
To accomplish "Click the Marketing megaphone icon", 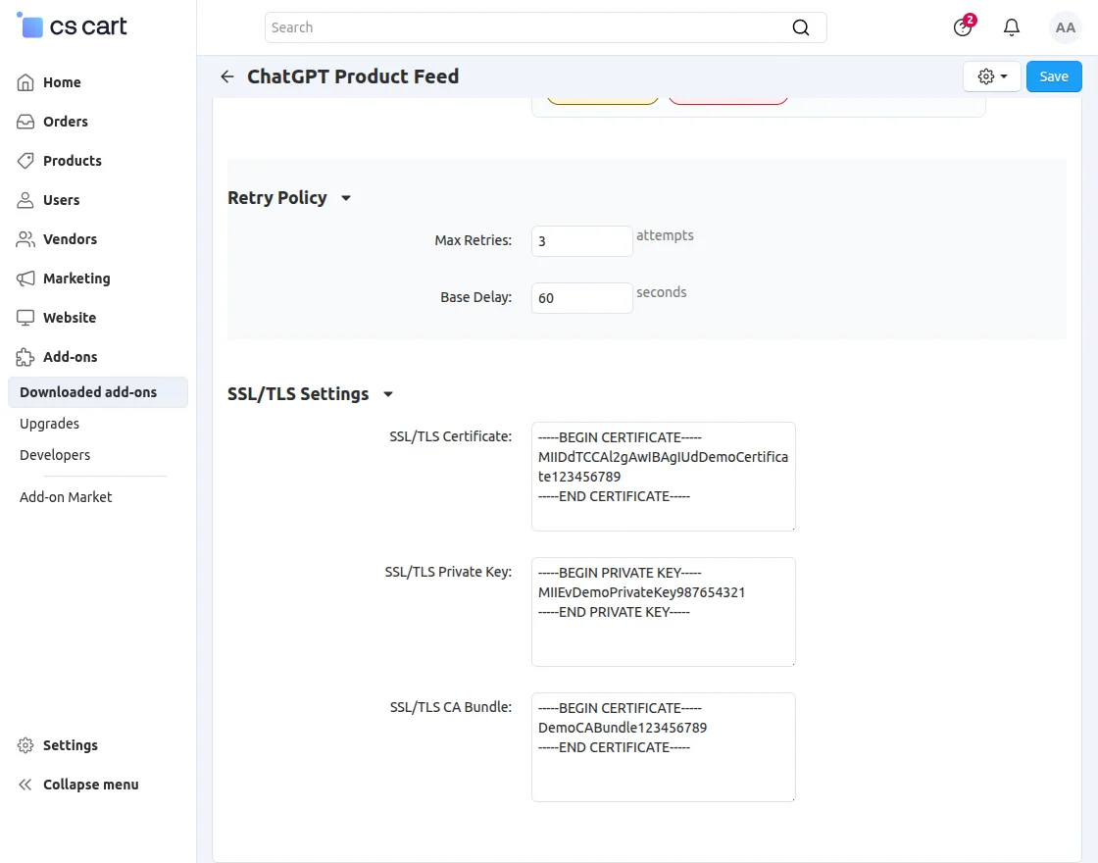I will (25, 279).
